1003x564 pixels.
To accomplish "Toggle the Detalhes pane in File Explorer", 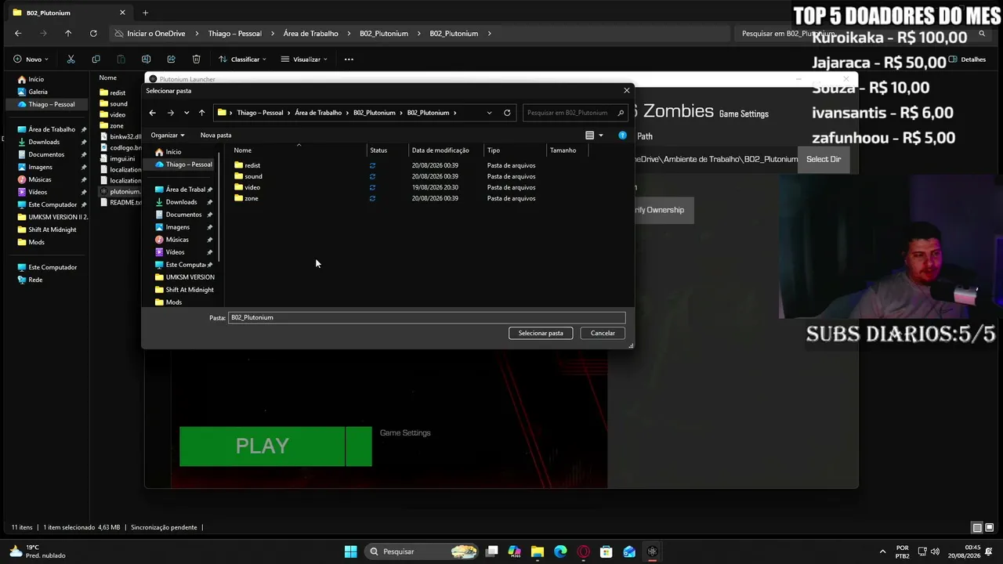I will pos(968,60).
